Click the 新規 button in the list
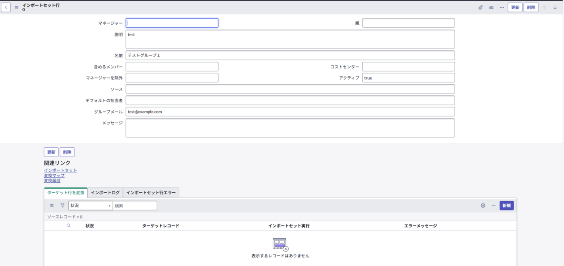 click(506, 206)
